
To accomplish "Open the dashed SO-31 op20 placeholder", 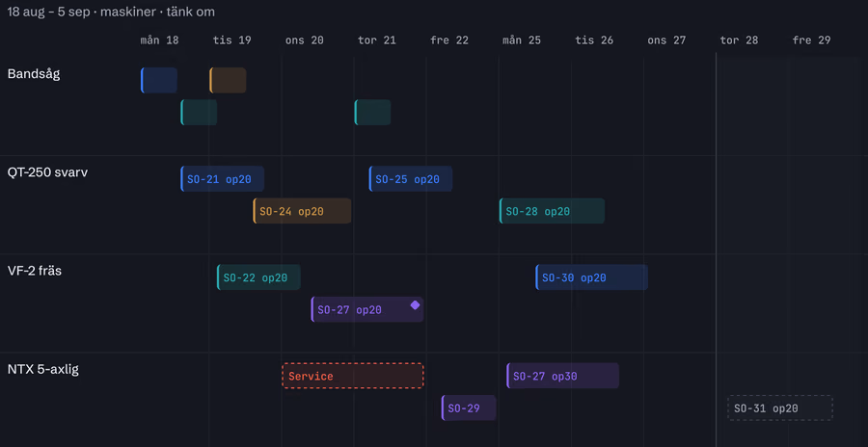I will (780, 408).
